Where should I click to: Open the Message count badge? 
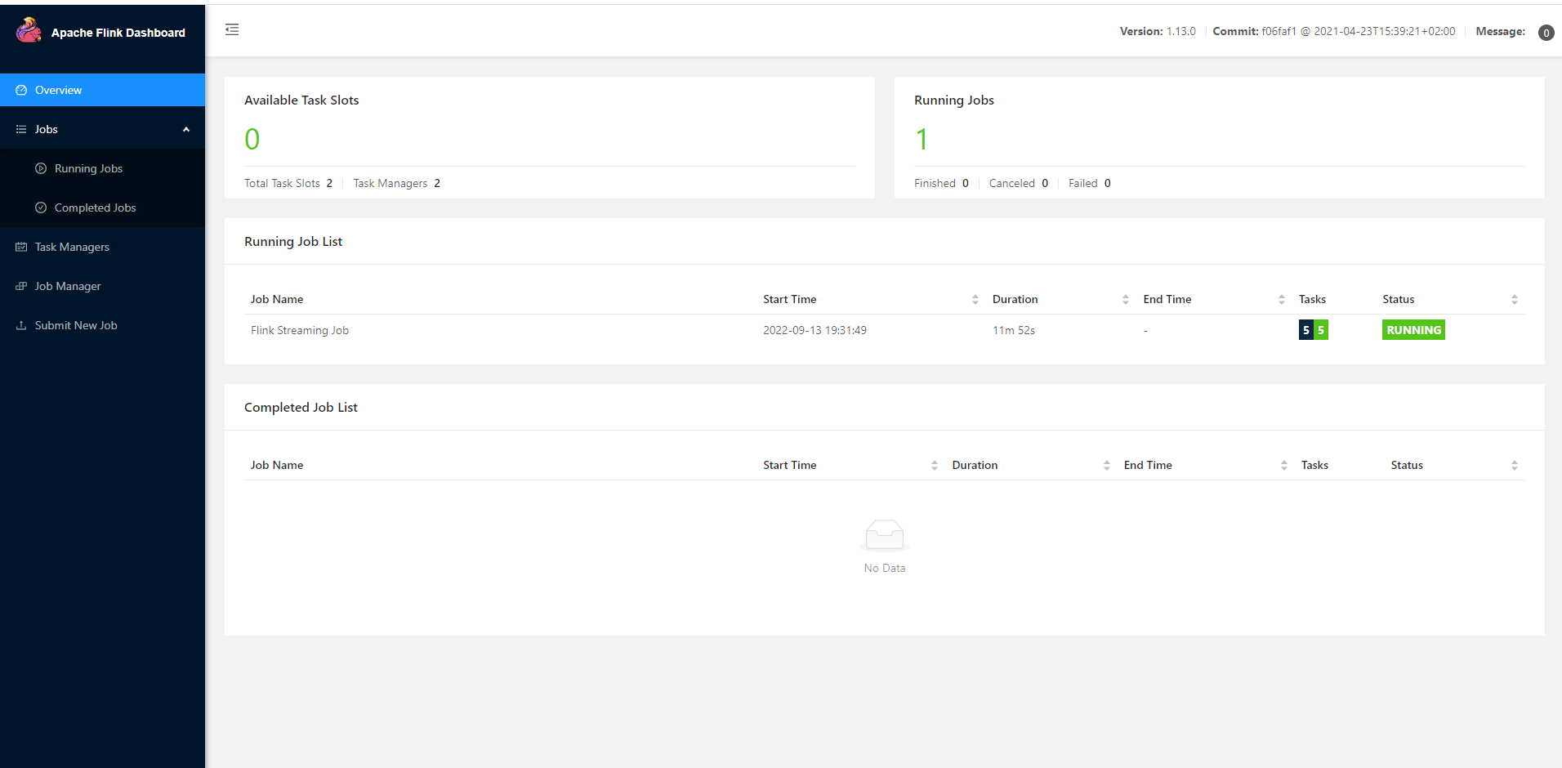pyautogui.click(x=1546, y=33)
